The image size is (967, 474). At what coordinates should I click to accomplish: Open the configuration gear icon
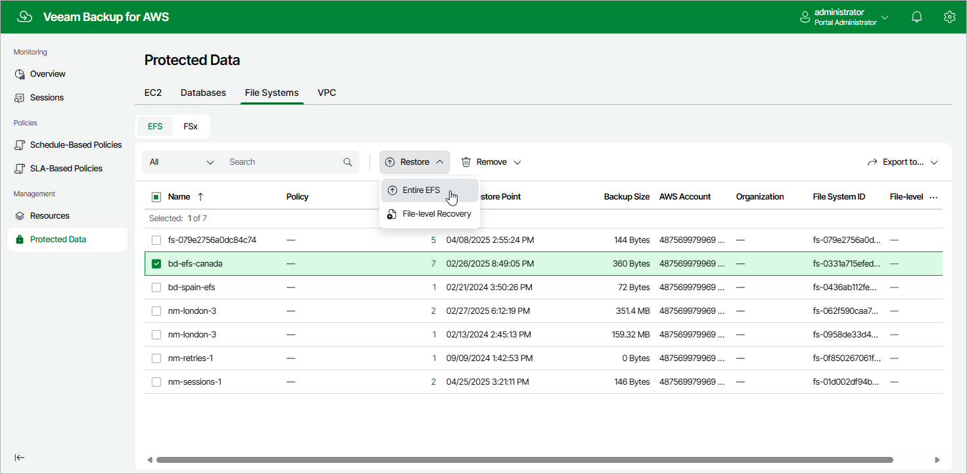coord(949,17)
